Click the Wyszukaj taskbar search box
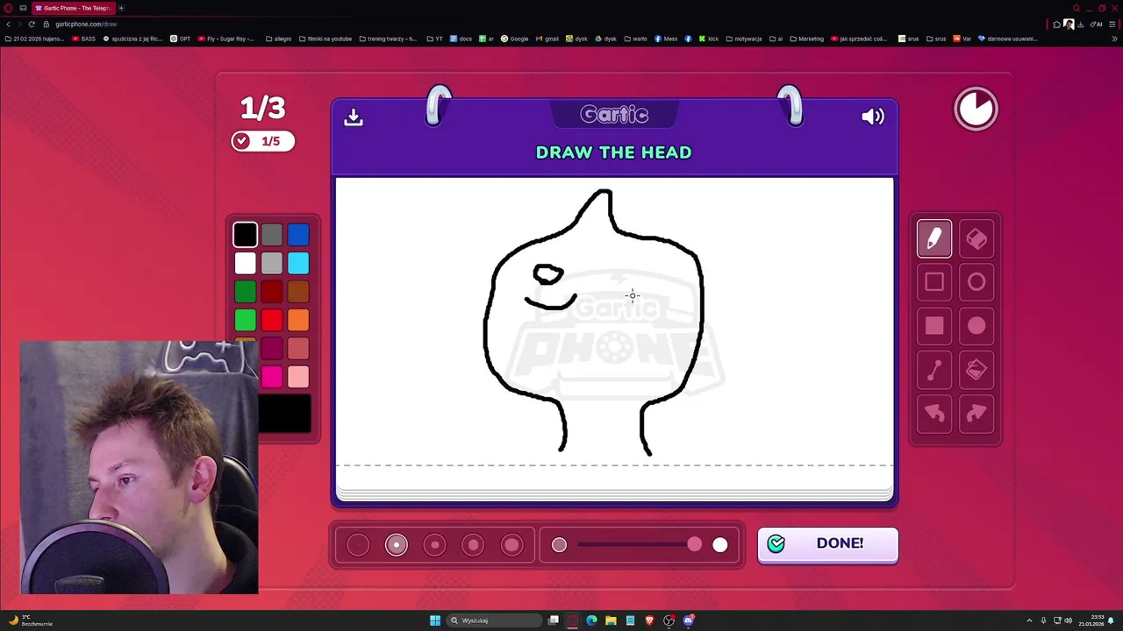Screen dimensions: 1123x631 494,620
